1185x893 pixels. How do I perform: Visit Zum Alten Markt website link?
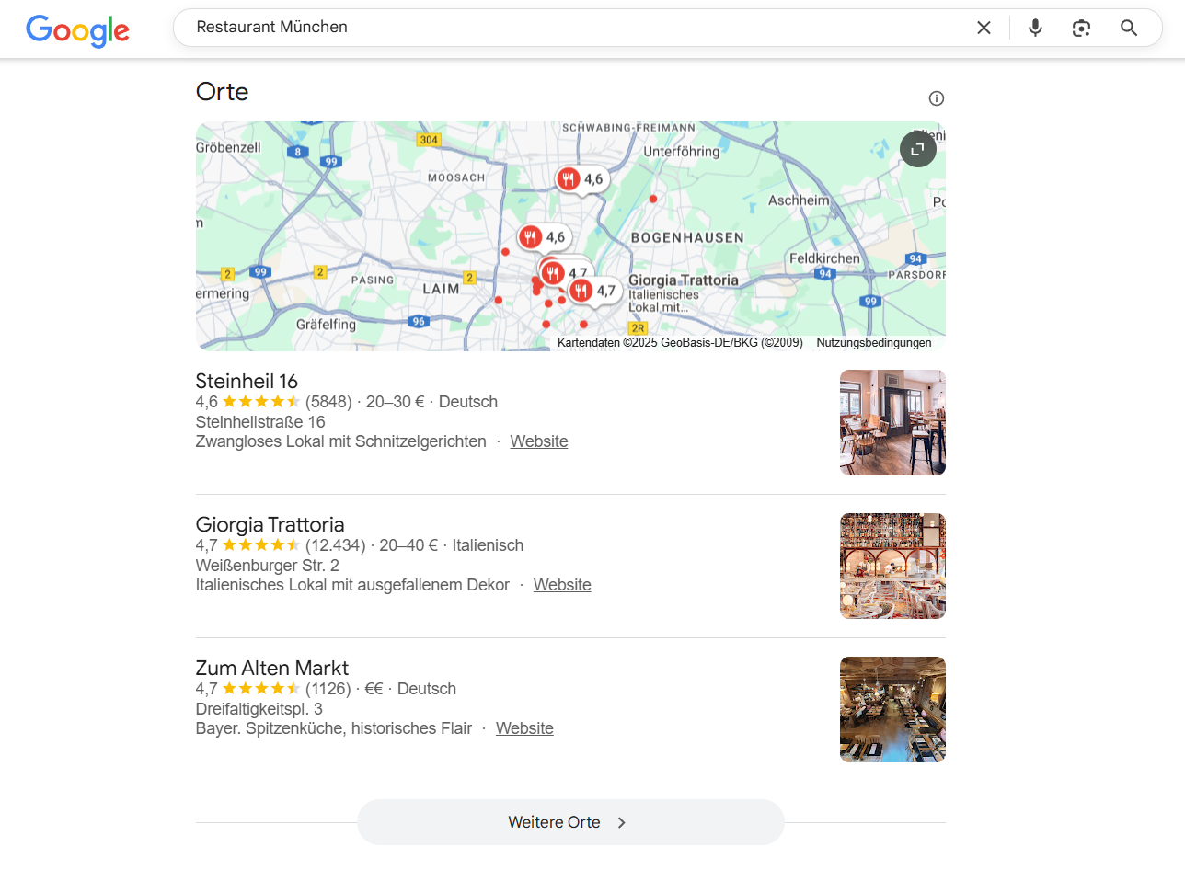(524, 728)
